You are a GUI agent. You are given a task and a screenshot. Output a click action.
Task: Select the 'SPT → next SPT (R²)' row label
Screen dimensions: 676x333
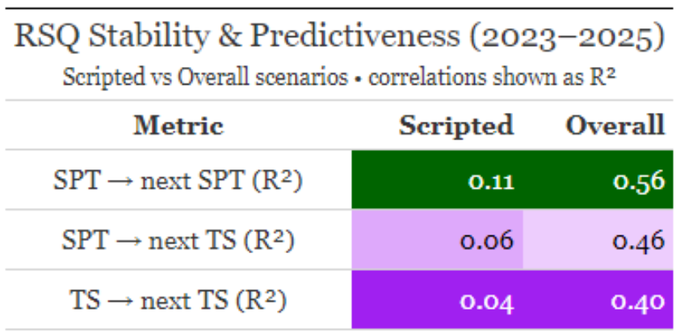178,180
